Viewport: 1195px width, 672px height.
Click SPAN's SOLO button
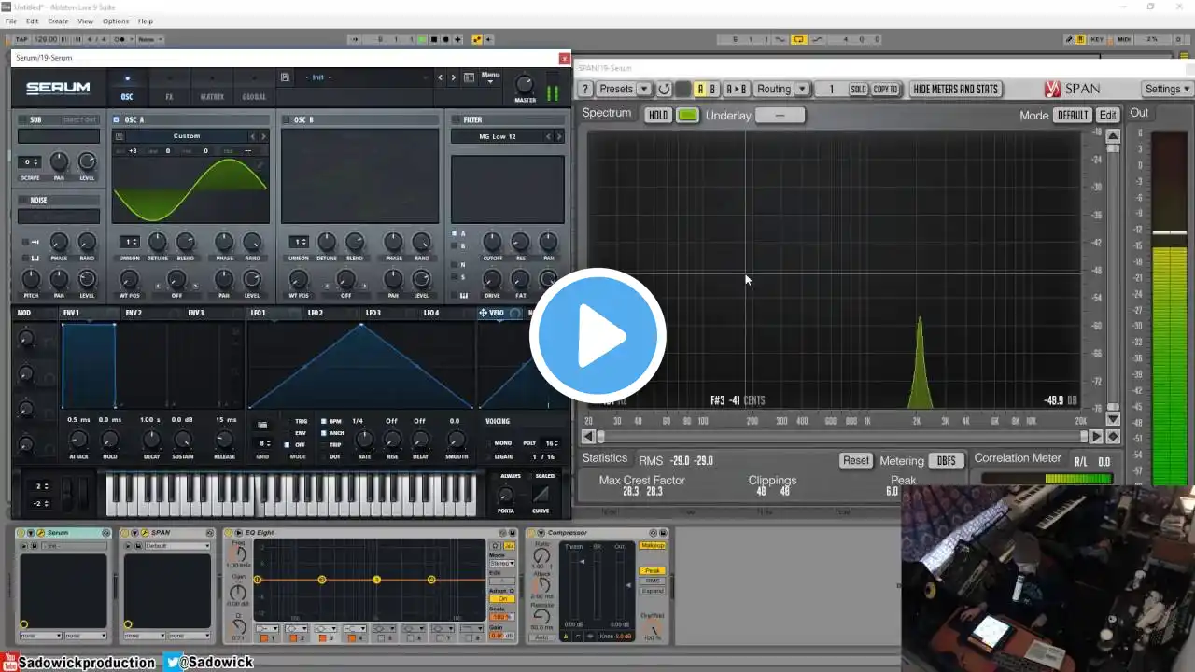point(858,90)
